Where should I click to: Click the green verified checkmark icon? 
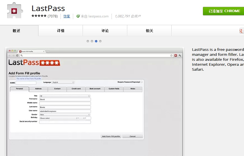(x=78, y=16)
